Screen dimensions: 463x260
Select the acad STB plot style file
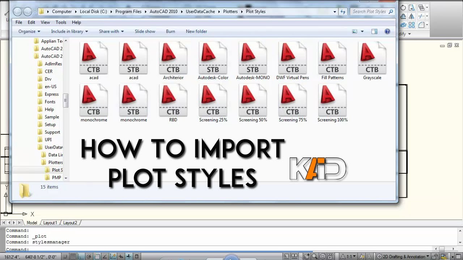tap(133, 61)
